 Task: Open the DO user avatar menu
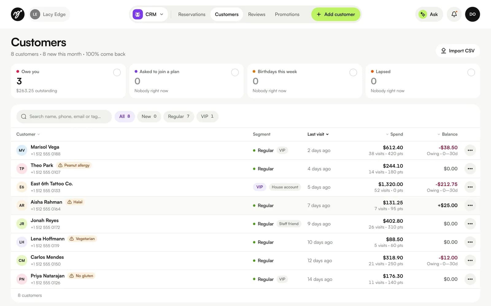pos(472,14)
